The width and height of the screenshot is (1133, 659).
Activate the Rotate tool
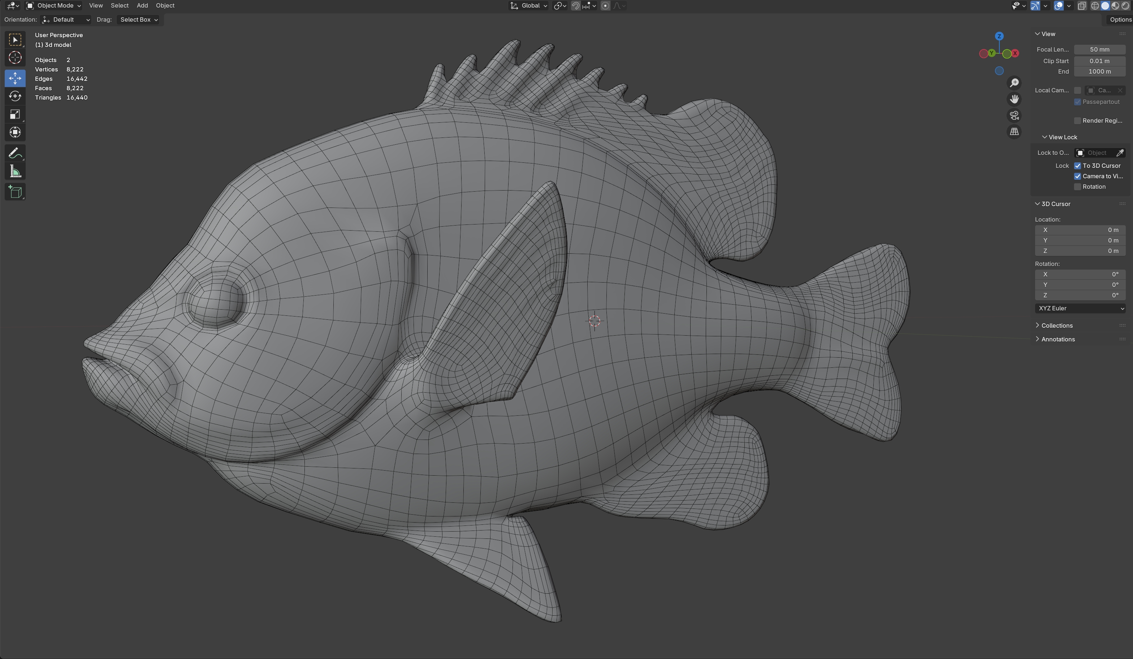pyautogui.click(x=15, y=96)
